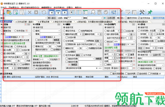This screenshot has width=165, height=107.
Task: Click the add file icon with green plus
Action: click(3, 12)
